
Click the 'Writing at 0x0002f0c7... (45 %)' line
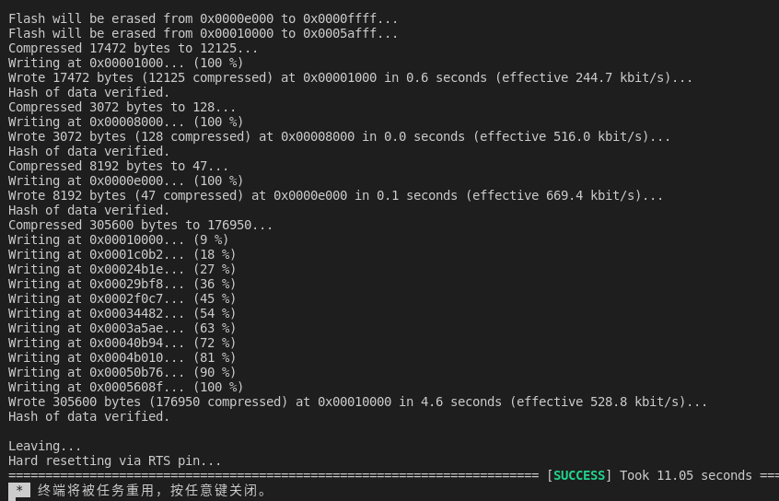click(122, 298)
